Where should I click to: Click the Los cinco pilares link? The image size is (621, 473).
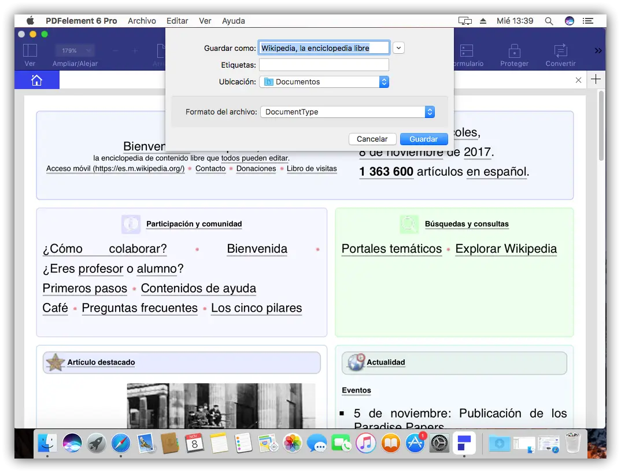[x=257, y=308]
